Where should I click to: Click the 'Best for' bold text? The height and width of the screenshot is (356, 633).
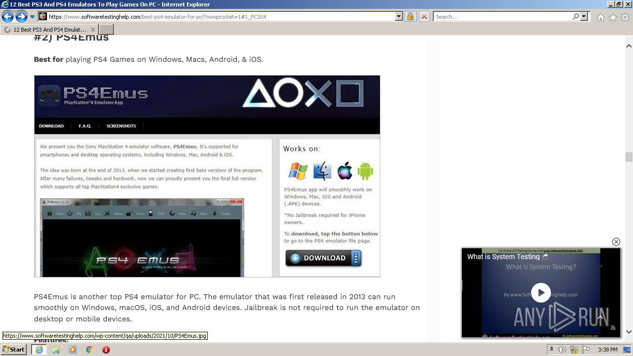(x=48, y=59)
